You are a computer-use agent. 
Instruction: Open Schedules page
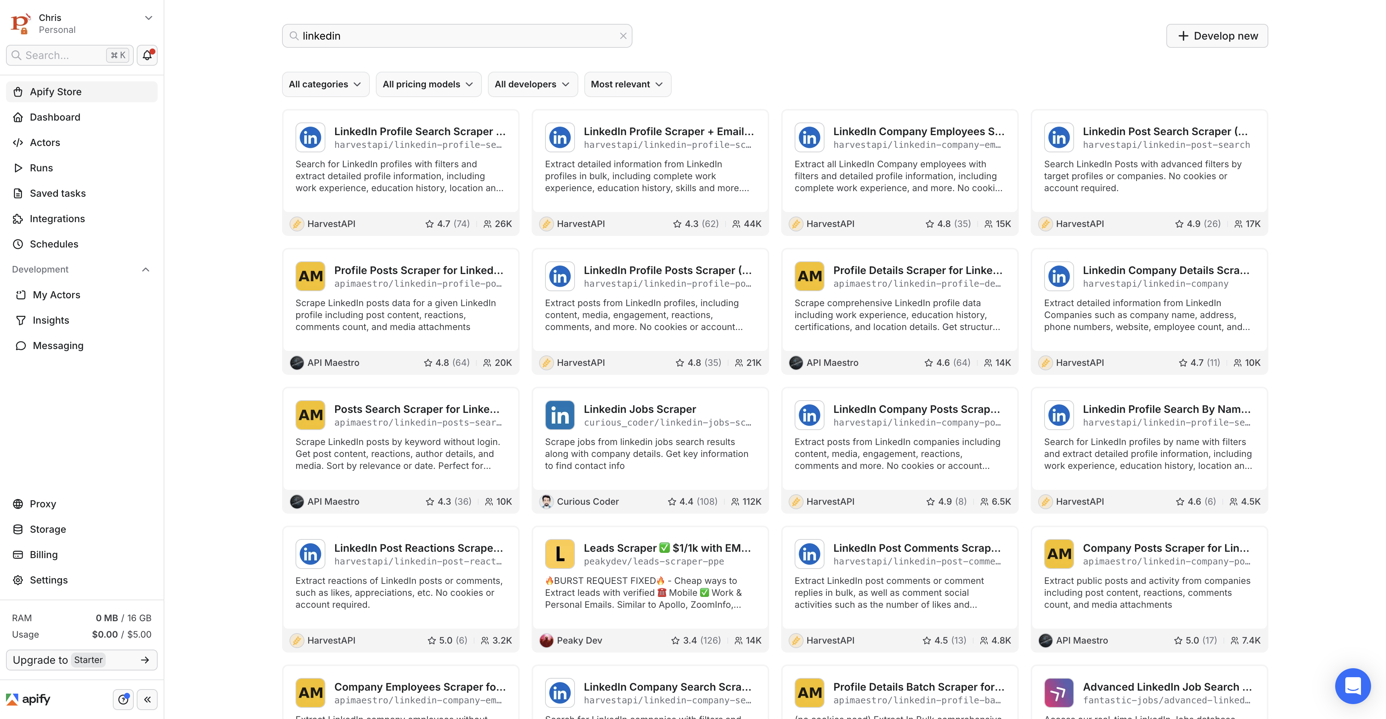click(x=82, y=244)
